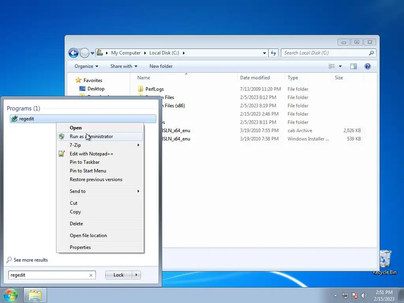404x303 pixels.
Task: Expand the chevron after Local Disk (C:) in address bar
Action: tap(184, 53)
